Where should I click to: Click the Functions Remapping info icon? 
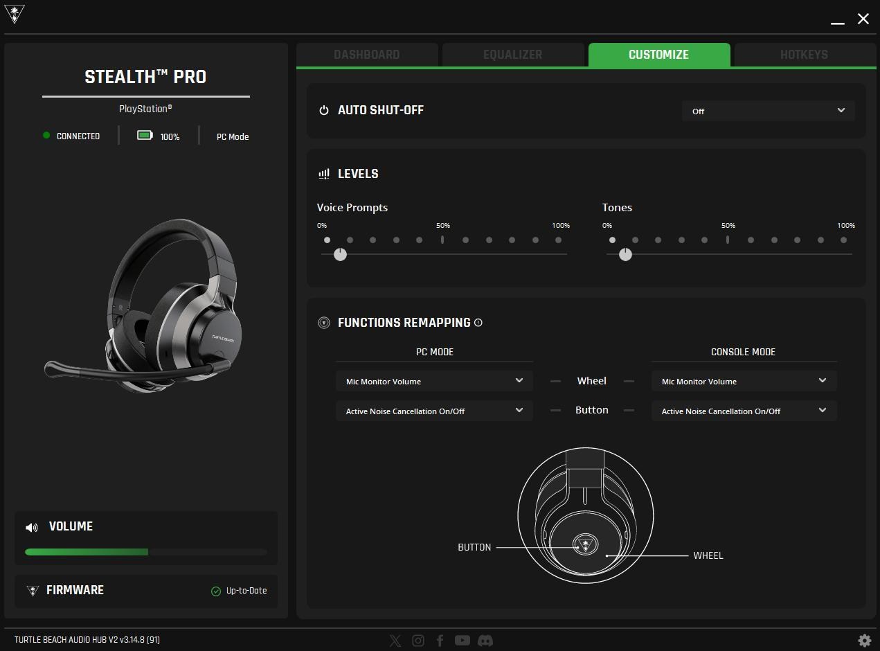point(478,323)
